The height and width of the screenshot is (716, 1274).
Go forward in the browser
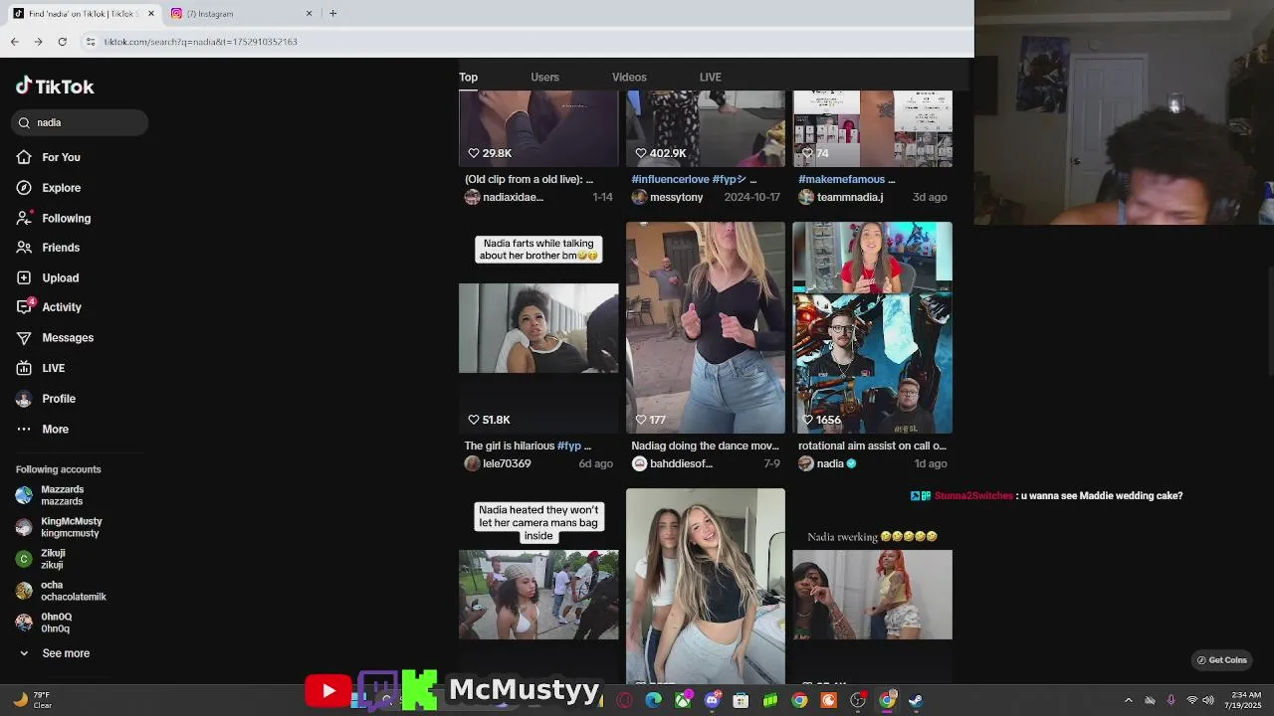pos(38,42)
